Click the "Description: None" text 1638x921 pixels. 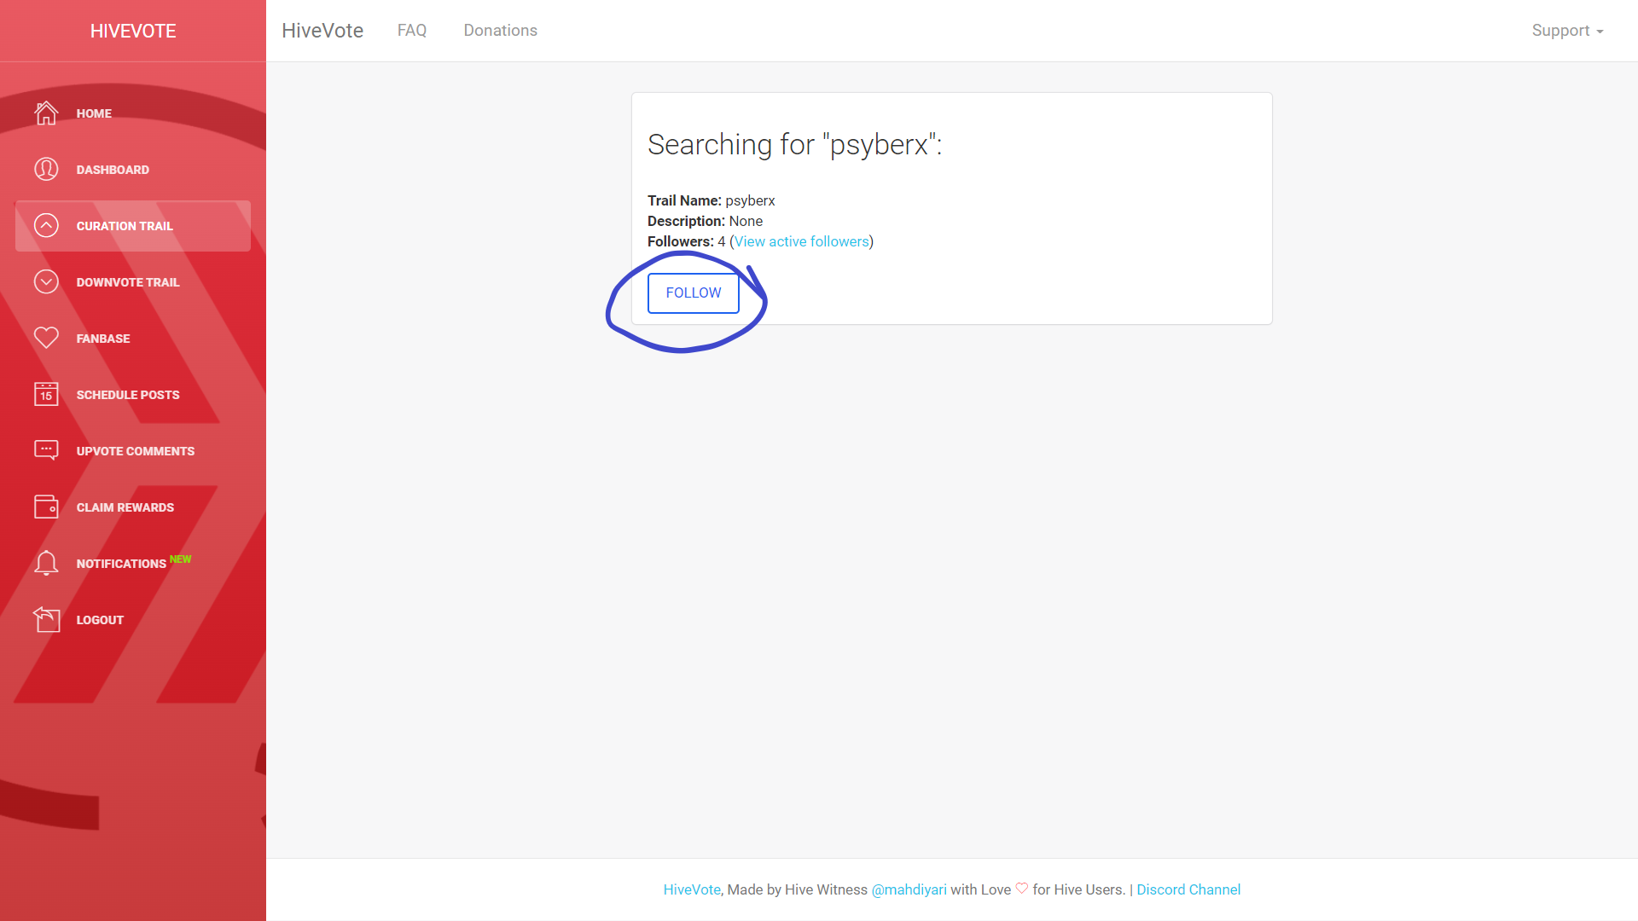pos(706,221)
